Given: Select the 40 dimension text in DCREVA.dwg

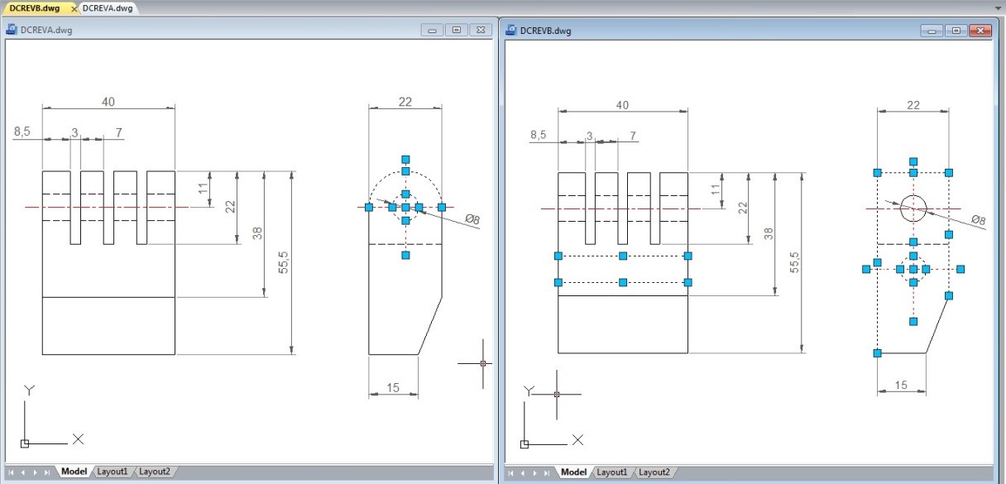Looking at the screenshot, I should 108,102.
